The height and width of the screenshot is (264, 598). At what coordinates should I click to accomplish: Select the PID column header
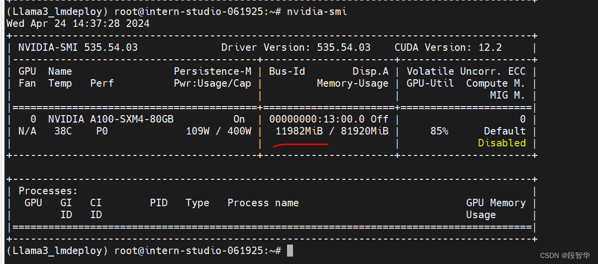click(x=159, y=203)
